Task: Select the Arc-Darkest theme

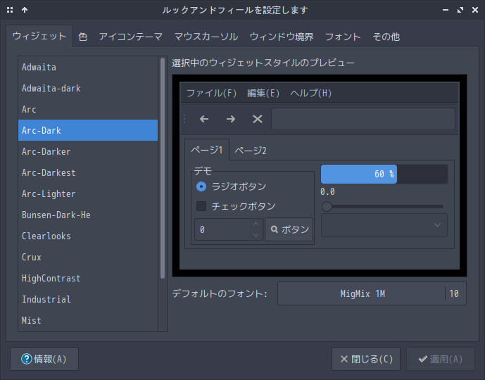Action: pyautogui.click(x=88, y=172)
